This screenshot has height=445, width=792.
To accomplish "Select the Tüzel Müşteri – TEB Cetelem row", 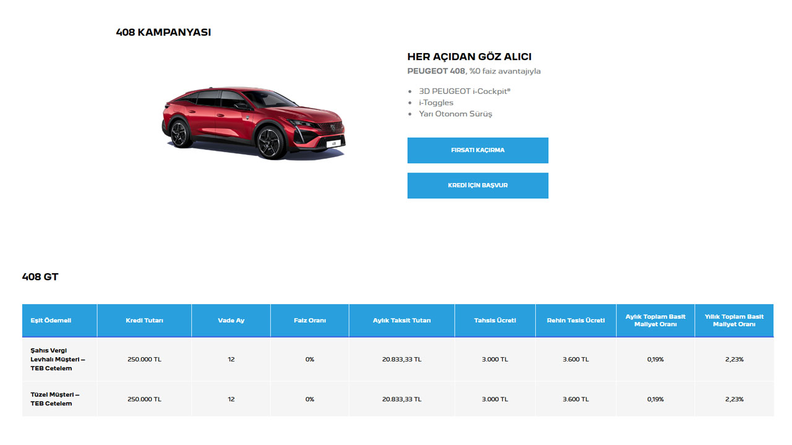I will 55,399.
